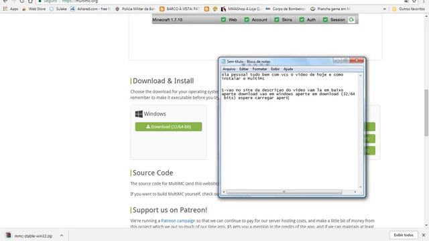Click the Source Code heading

[x=153, y=173]
